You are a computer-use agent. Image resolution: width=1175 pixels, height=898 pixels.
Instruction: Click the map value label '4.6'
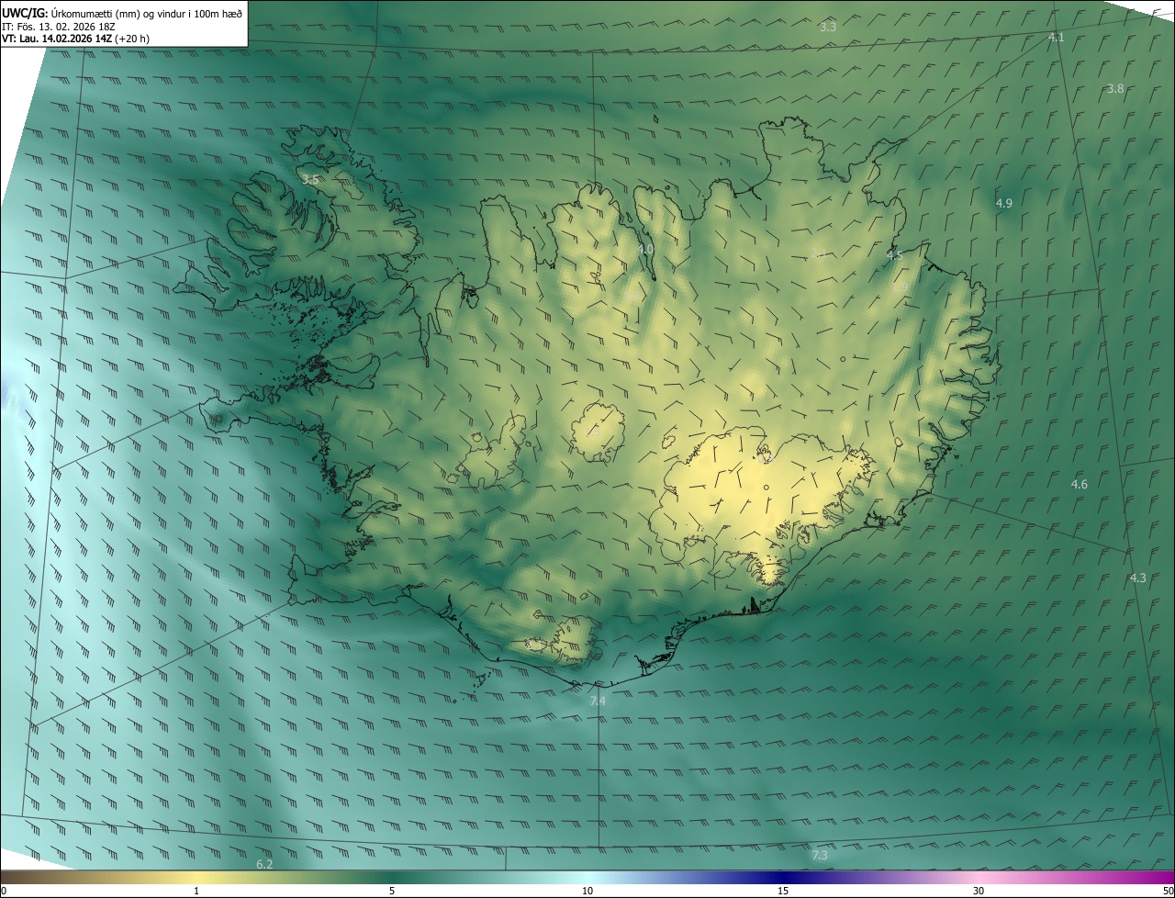1079,484
